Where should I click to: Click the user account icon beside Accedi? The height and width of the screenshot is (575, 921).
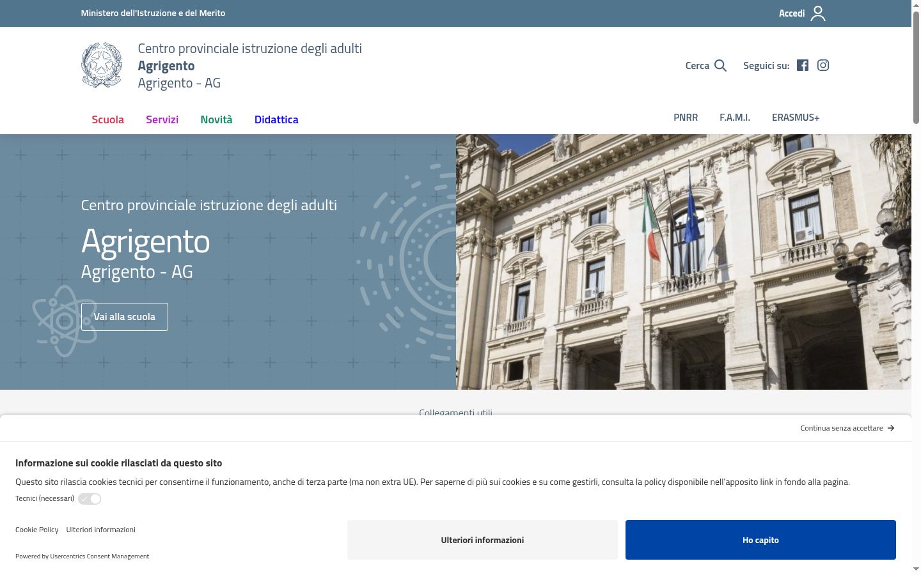[818, 13]
